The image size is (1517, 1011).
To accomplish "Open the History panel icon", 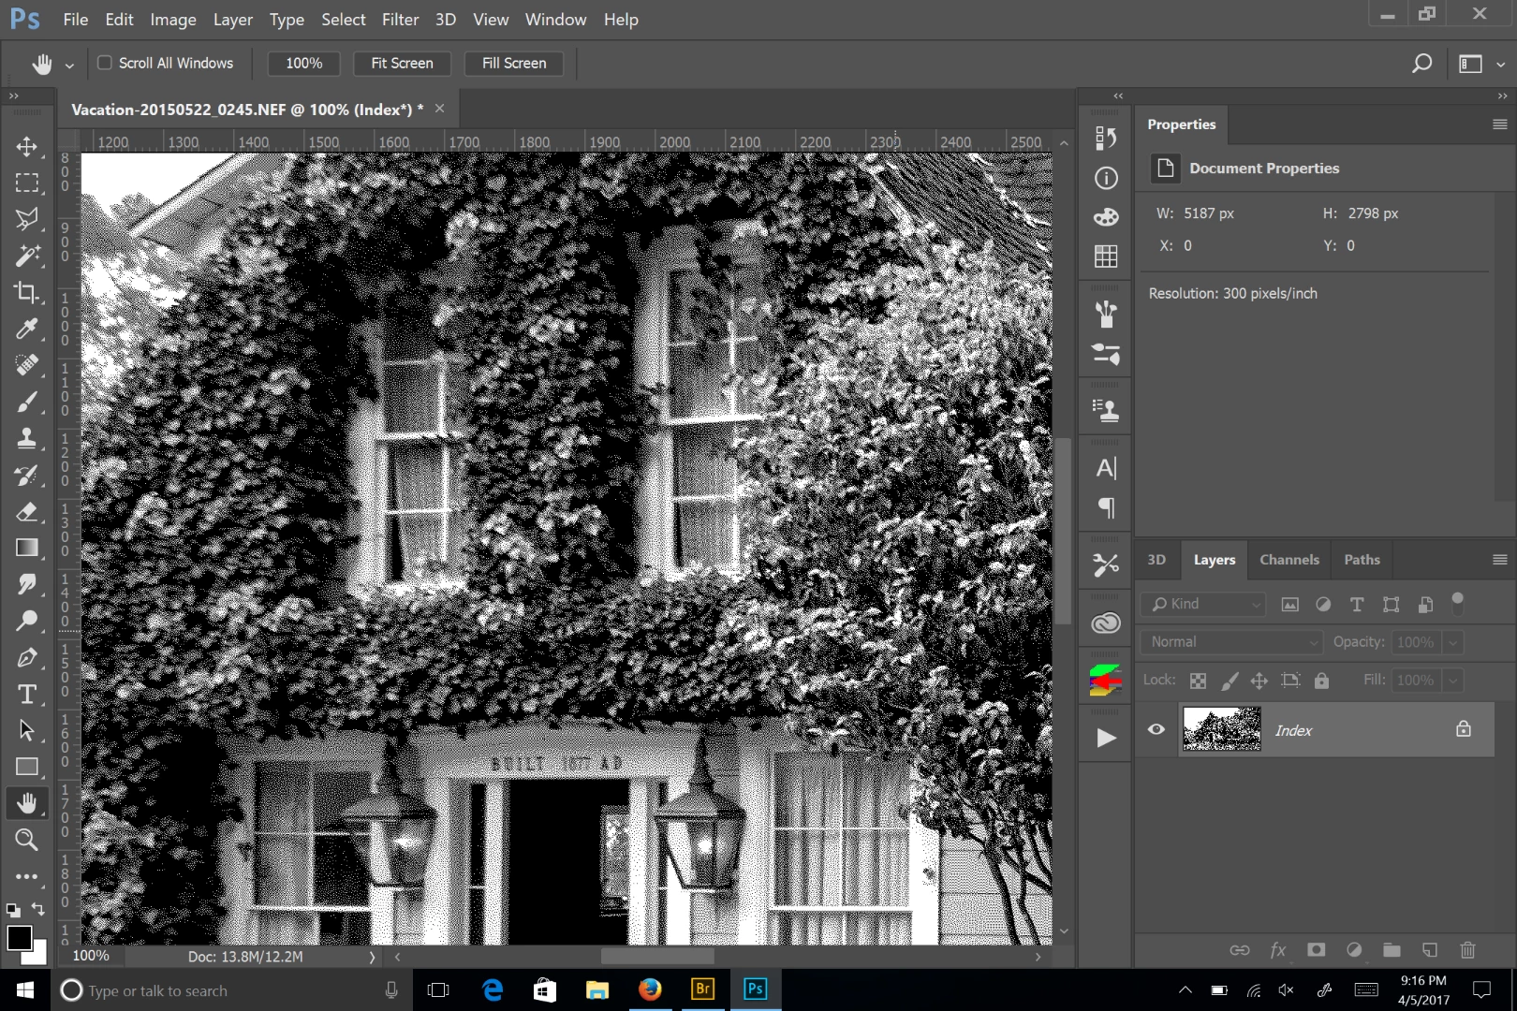I will [1106, 139].
